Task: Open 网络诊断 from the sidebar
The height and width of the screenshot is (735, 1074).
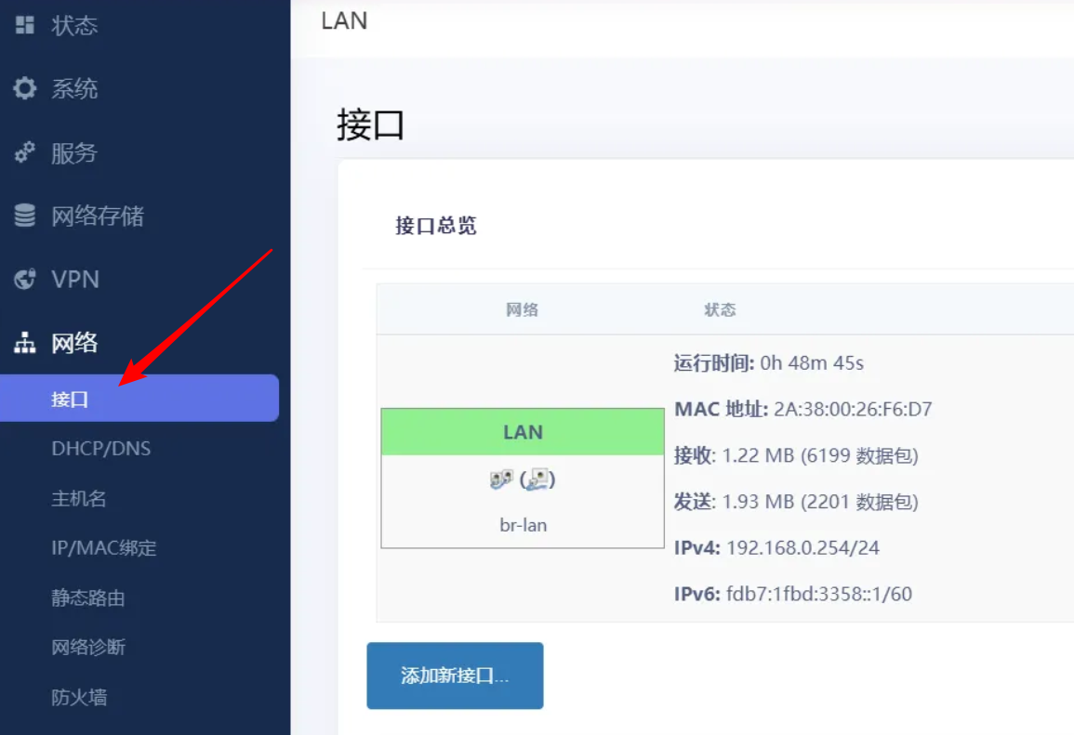Action: click(x=88, y=648)
